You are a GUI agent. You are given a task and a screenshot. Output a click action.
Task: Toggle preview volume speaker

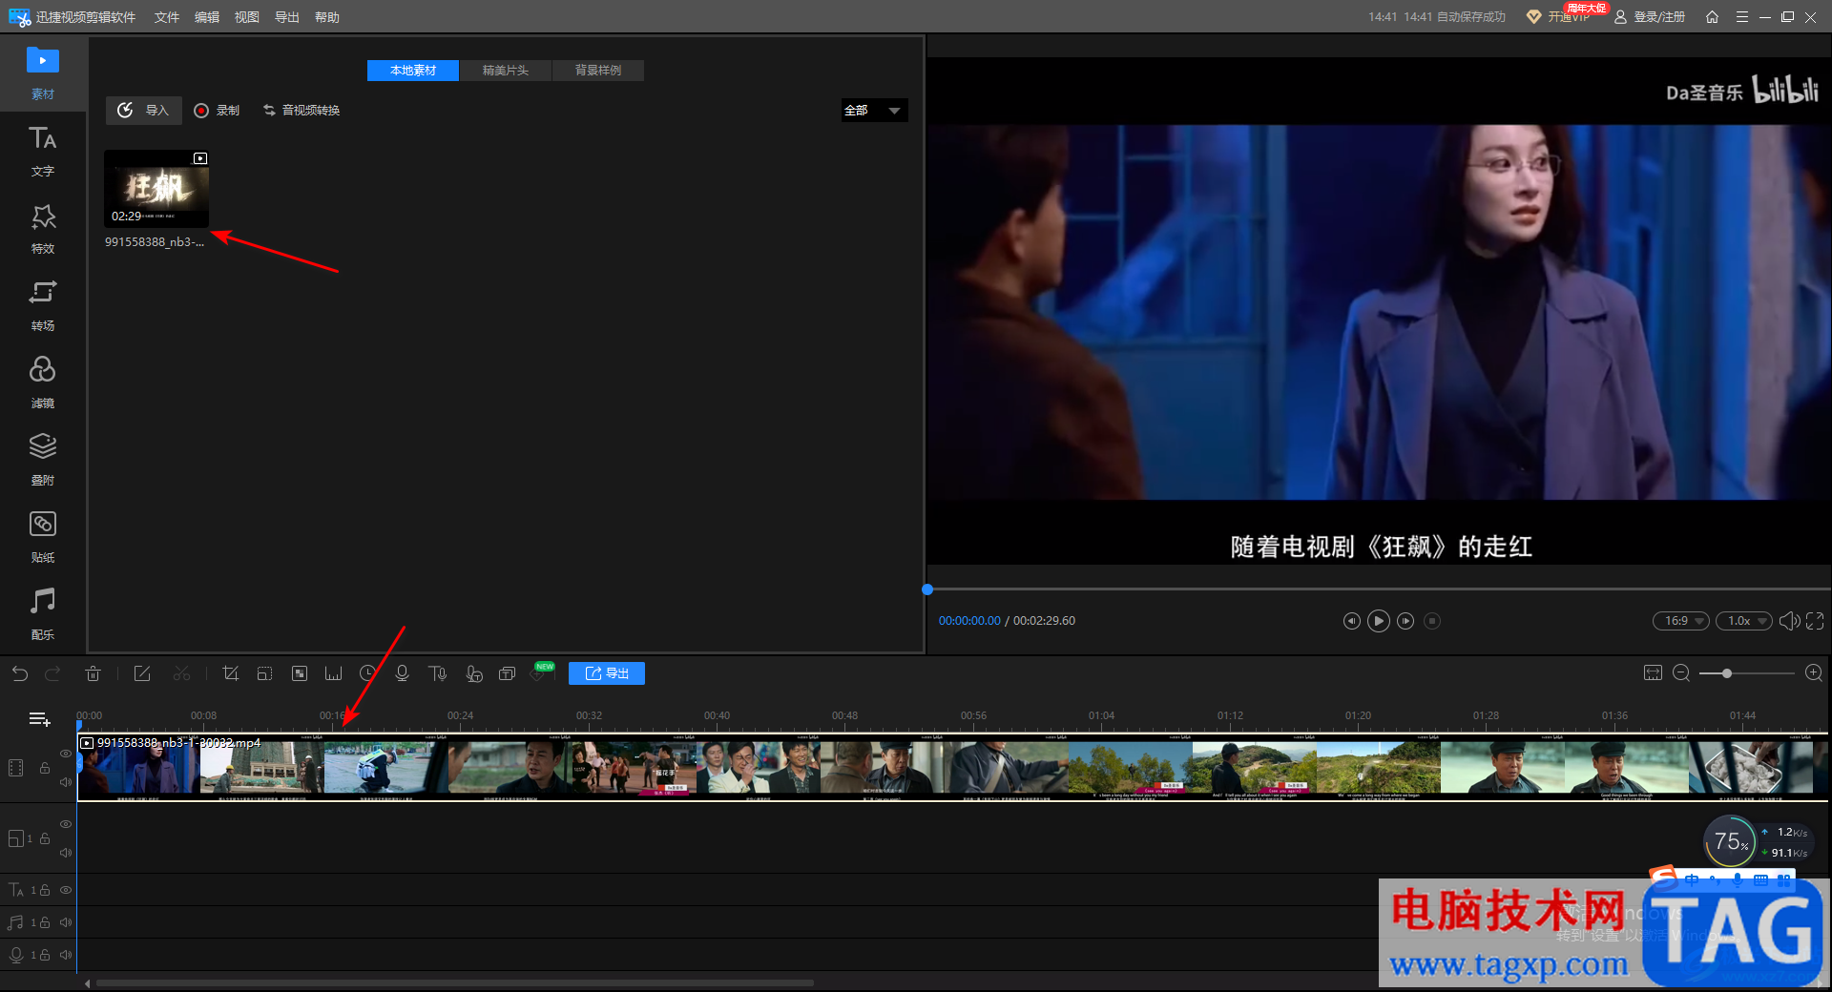pos(1789,621)
